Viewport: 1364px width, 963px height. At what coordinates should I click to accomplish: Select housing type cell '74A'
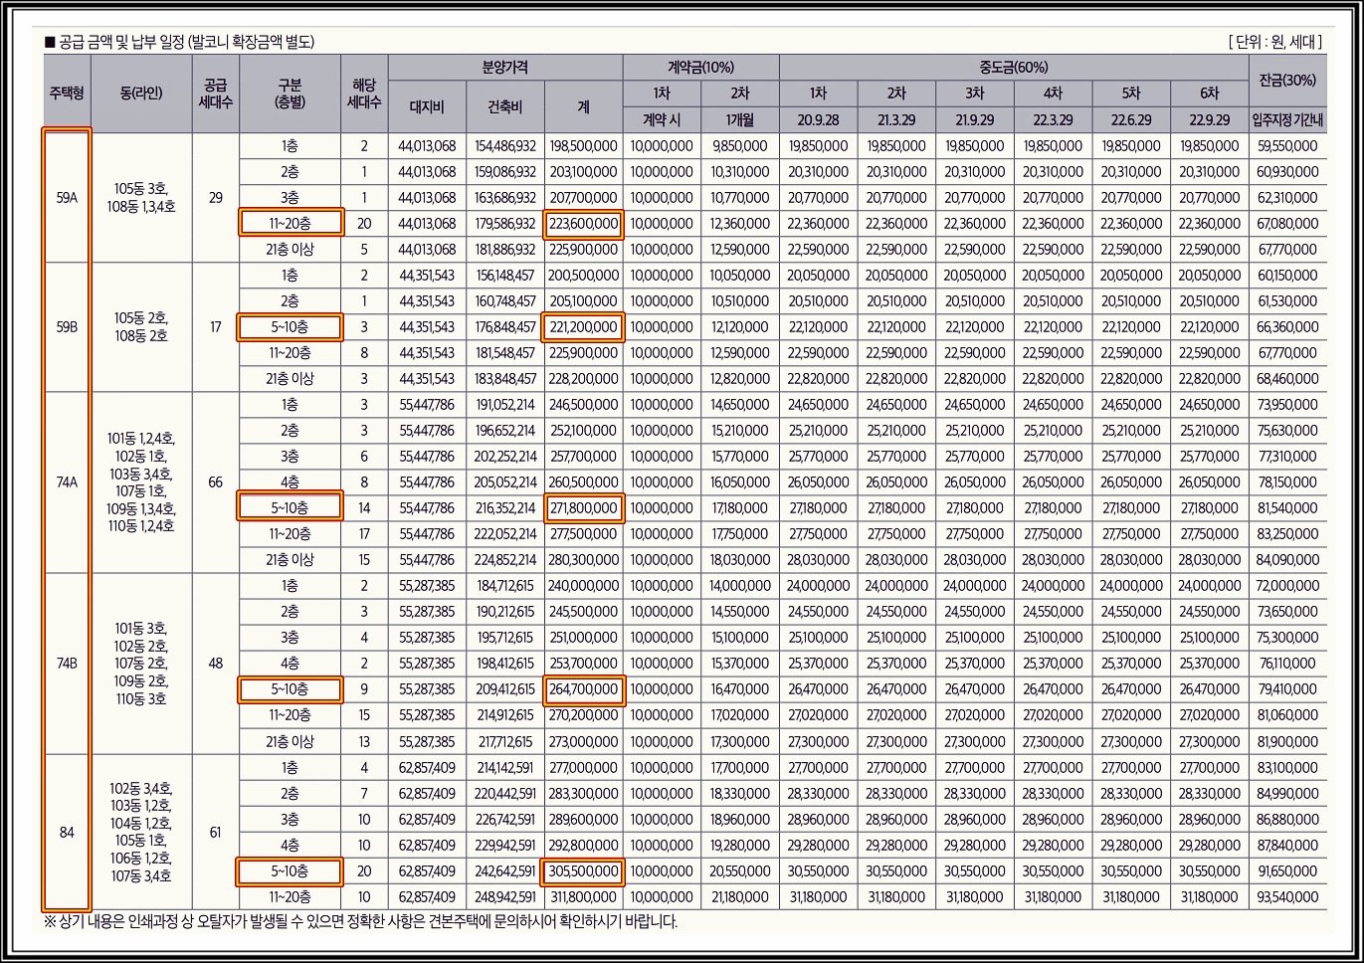pyautogui.click(x=67, y=482)
